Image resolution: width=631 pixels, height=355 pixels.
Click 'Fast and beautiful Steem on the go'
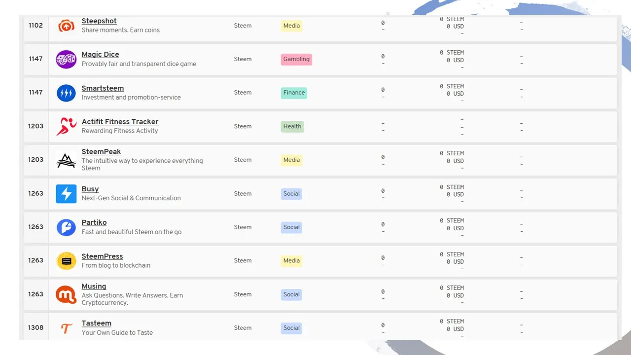[x=132, y=232]
